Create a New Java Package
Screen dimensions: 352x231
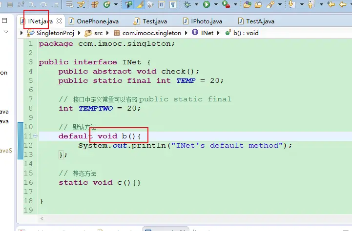pos(95,4)
